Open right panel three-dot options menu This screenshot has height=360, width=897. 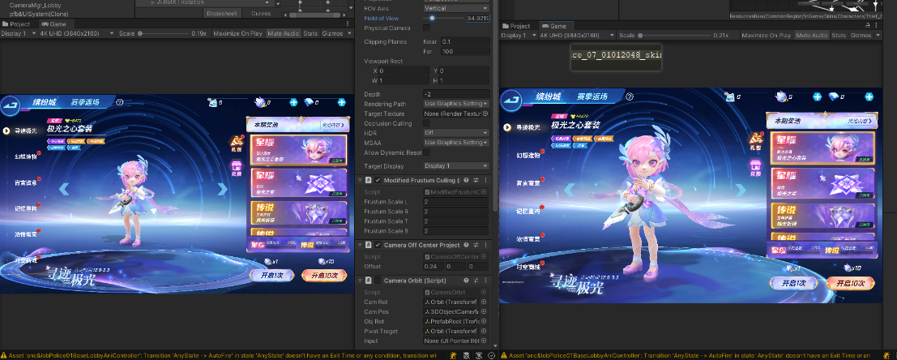877,26
